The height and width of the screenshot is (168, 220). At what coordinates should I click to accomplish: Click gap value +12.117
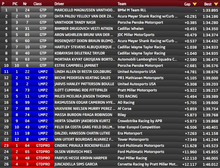click(189, 164)
